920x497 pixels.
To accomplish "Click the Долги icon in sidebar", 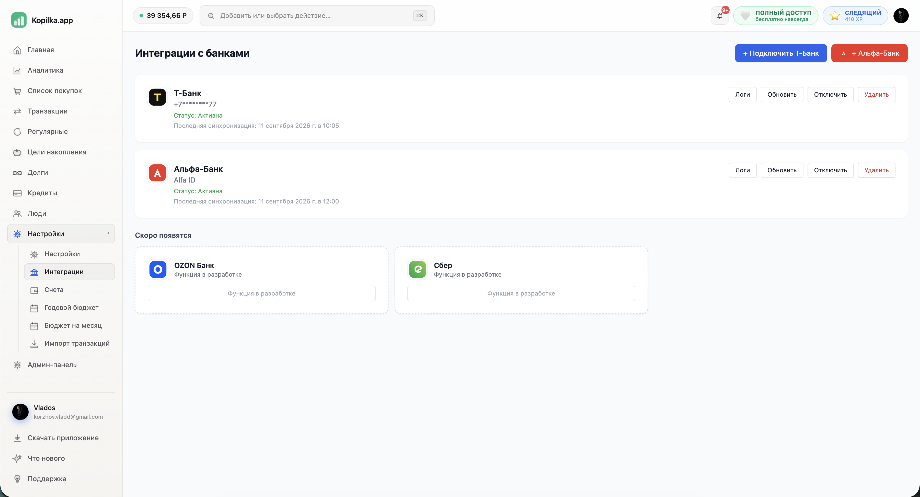I will [x=17, y=173].
